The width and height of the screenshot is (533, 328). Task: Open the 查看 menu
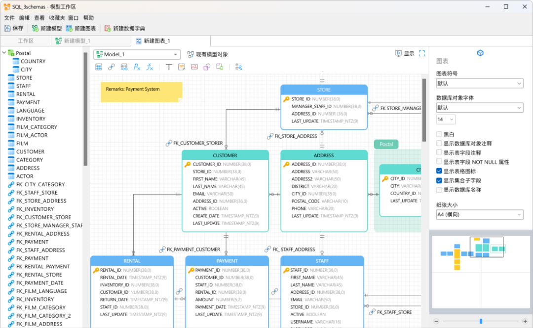39,18
